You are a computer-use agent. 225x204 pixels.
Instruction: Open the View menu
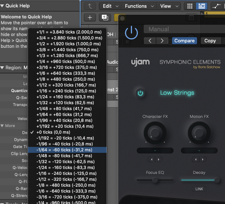(x=169, y=6)
